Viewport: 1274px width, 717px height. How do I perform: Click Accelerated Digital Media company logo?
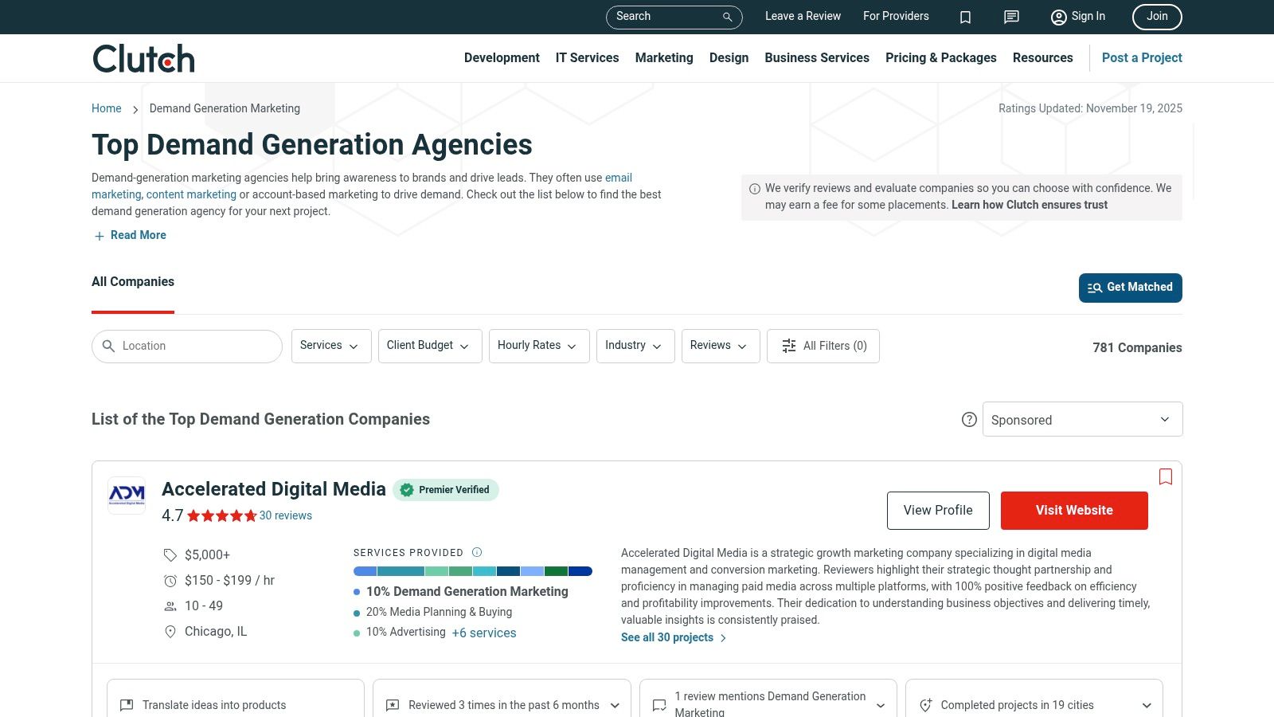coord(127,496)
